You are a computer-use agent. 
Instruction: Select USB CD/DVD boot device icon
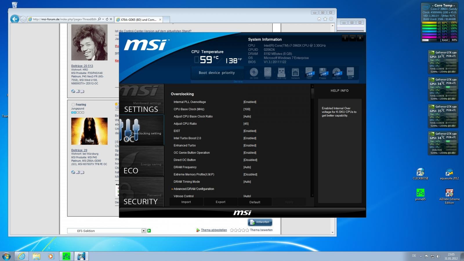(x=337, y=73)
